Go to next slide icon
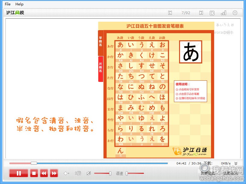Viewport: 246px width, 184px height. [x=201, y=13]
